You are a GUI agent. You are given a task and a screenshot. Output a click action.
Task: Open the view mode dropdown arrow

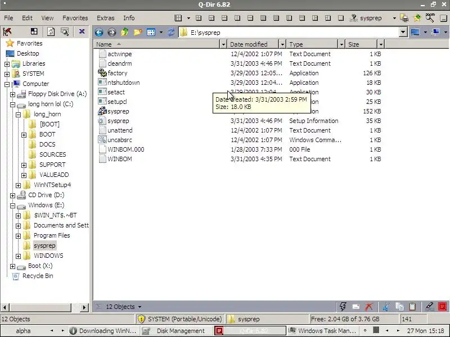pos(161,33)
